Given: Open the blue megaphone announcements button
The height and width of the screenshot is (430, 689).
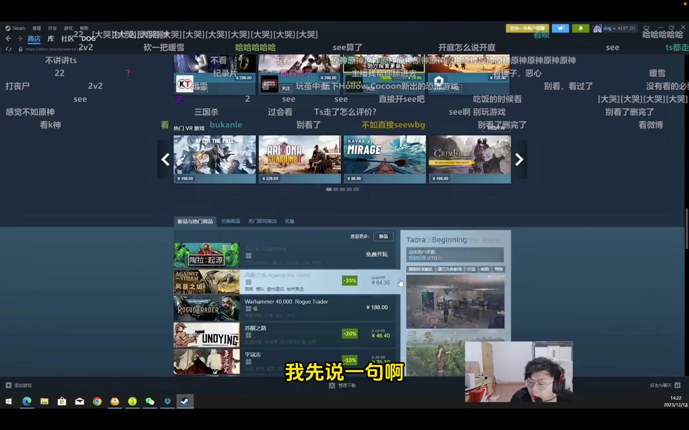Looking at the screenshot, I should (x=560, y=28).
